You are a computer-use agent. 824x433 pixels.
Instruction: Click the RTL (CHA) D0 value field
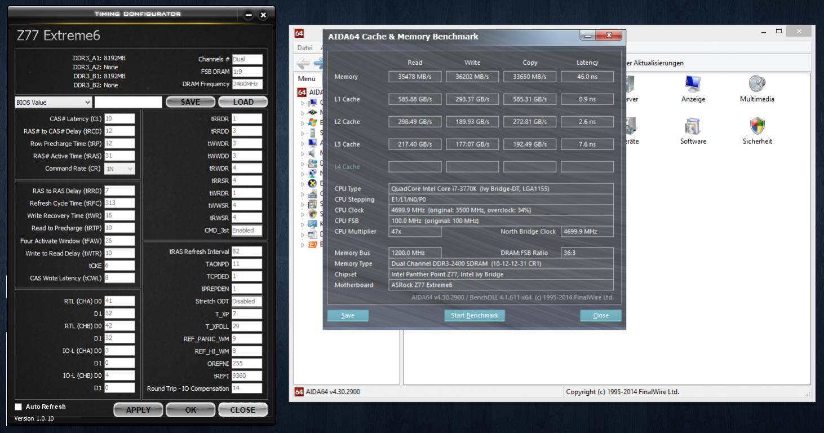click(119, 301)
